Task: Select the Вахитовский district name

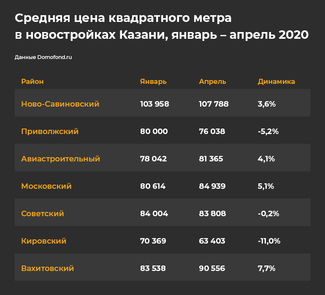Action: 47,268
